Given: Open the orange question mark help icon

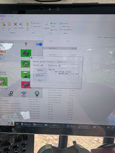Looking at the screenshot, I should click(26, 44).
